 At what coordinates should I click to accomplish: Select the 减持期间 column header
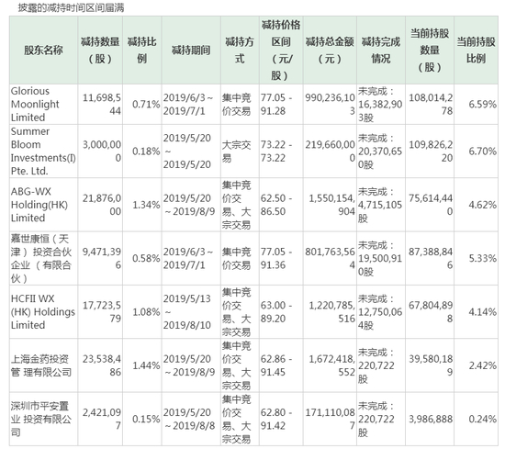pos(191,51)
